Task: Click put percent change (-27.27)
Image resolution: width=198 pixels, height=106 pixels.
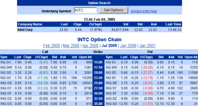Action: (x=147, y=73)
